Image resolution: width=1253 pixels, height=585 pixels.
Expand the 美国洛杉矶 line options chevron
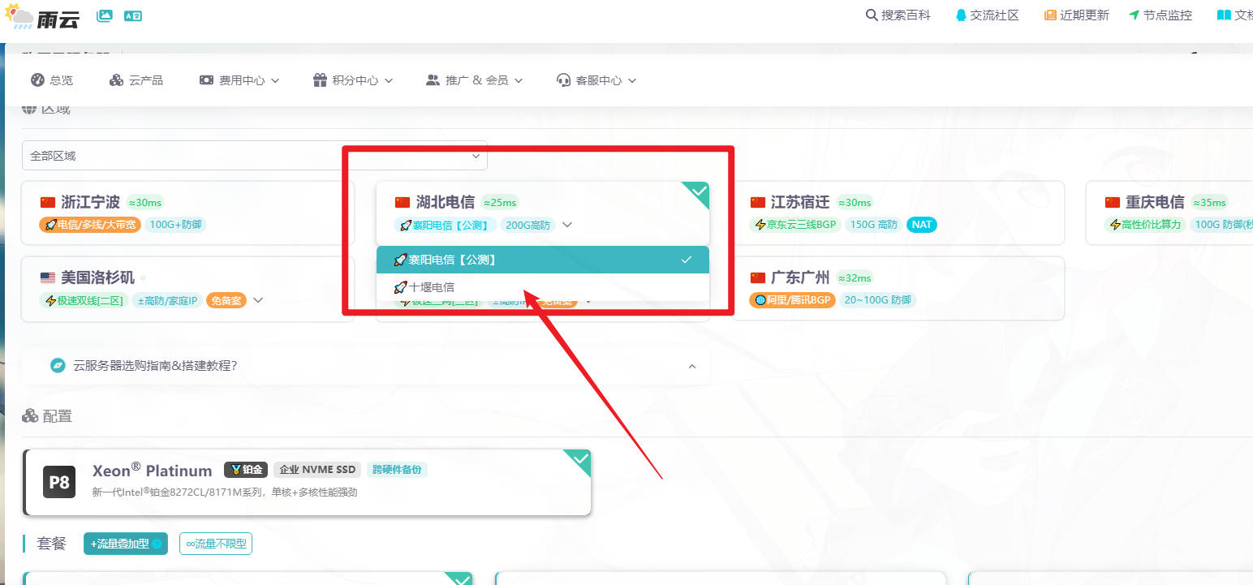pos(258,300)
